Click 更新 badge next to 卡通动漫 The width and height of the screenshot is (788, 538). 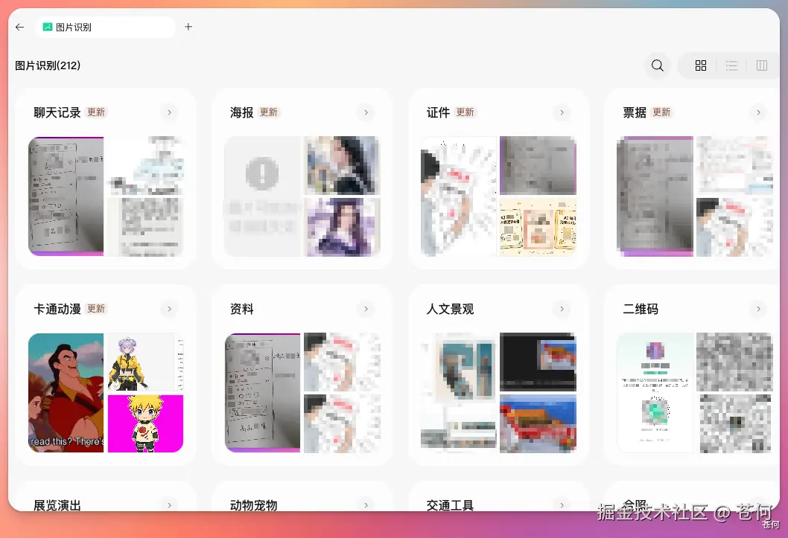(x=96, y=308)
